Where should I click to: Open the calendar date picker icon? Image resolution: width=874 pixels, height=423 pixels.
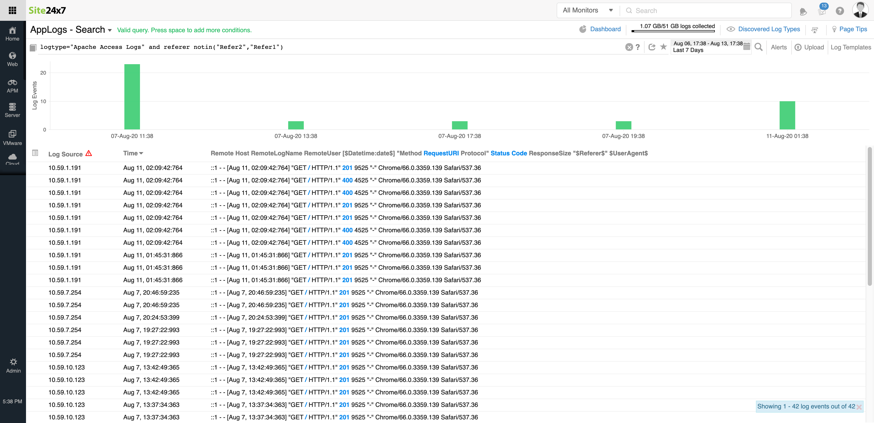click(x=747, y=47)
